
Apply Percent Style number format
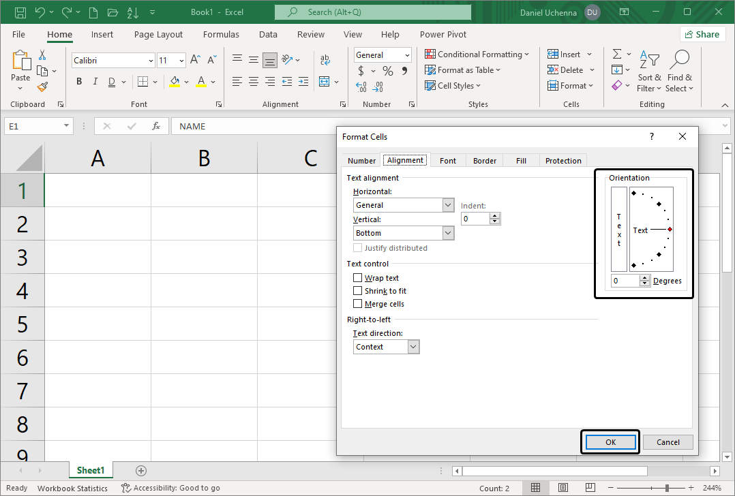(x=387, y=71)
